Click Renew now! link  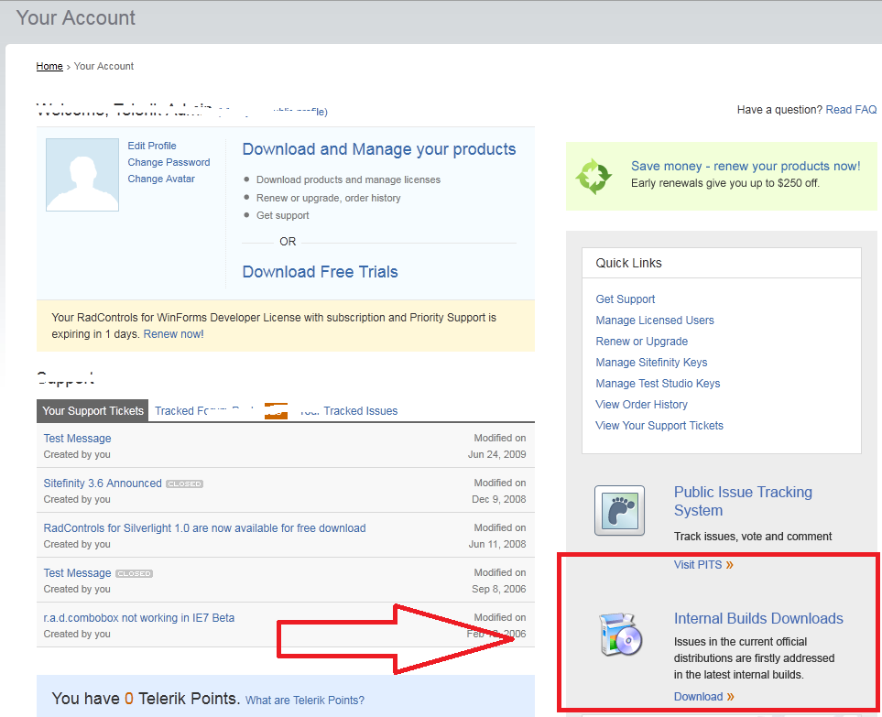pyautogui.click(x=173, y=334)
